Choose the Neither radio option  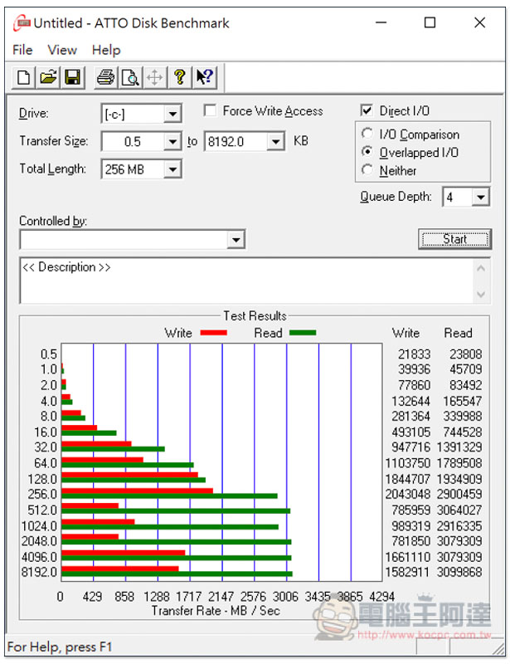tap(367, 170)
